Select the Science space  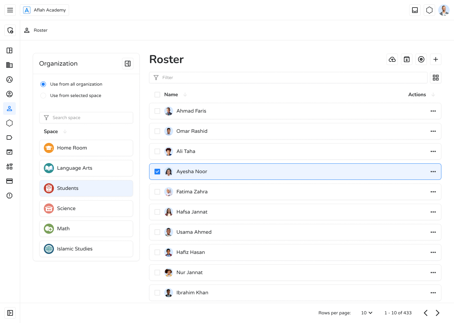86,208
